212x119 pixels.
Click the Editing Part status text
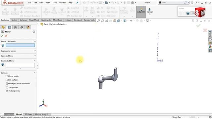click(176, 117)
